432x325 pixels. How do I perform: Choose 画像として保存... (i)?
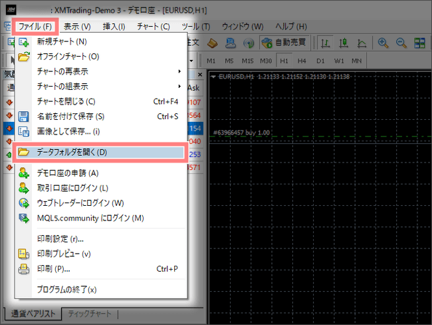point(101,131)
